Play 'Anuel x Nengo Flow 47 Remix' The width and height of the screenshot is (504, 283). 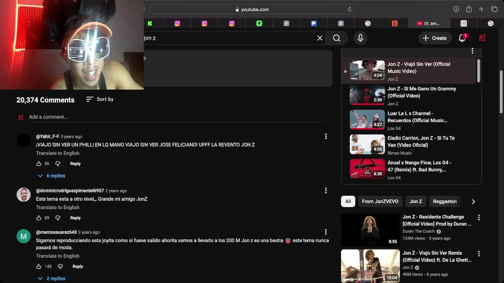(x=409, y=170)
